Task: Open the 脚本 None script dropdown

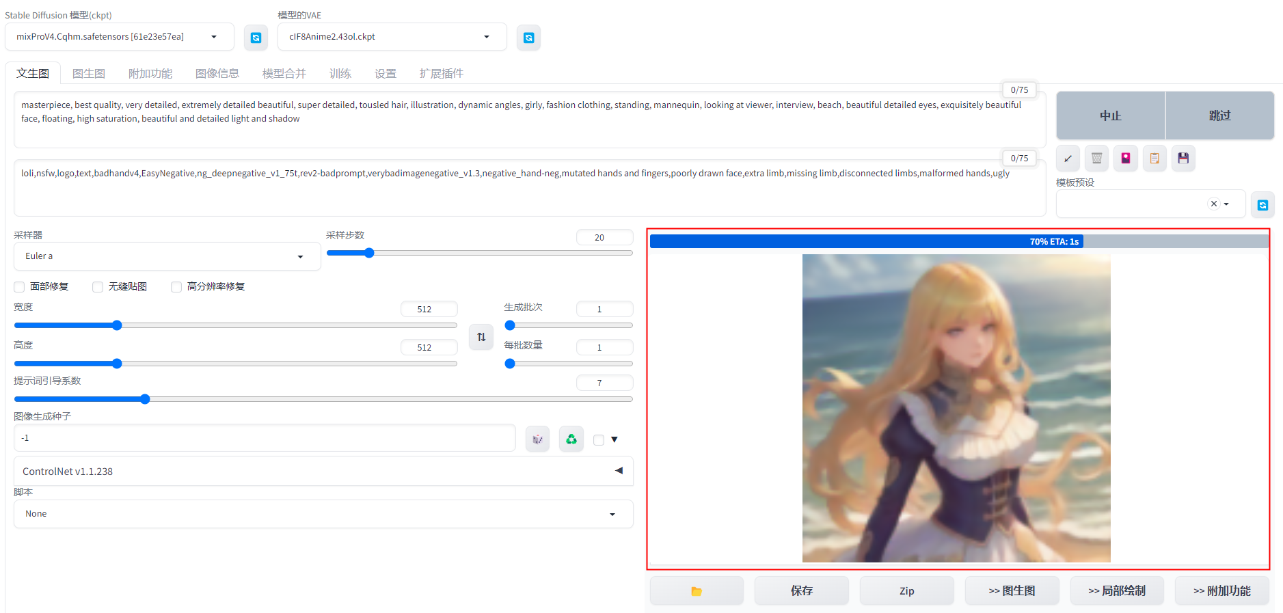Action: (x=323, y=514)
